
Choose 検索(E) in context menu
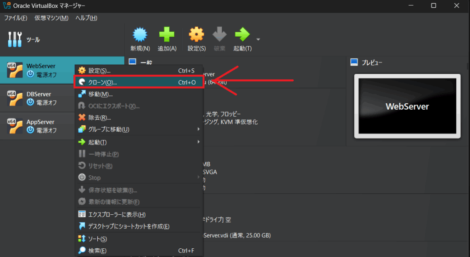(139, 251)
